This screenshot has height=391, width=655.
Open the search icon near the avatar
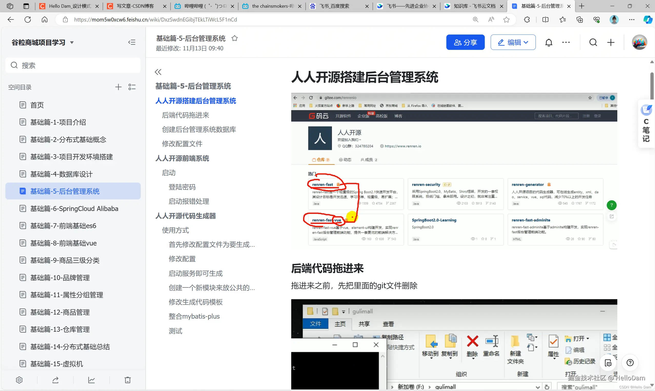[x=593, y=42]
